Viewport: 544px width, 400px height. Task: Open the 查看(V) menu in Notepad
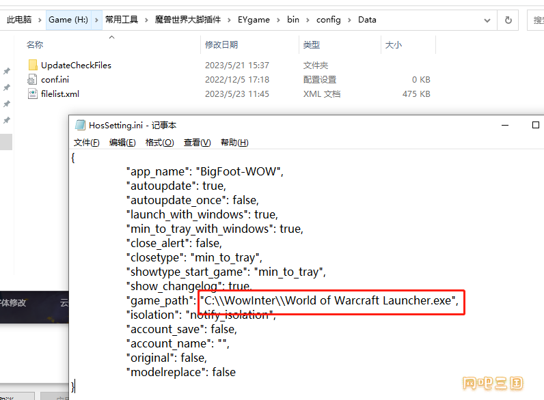pos(197,143)
